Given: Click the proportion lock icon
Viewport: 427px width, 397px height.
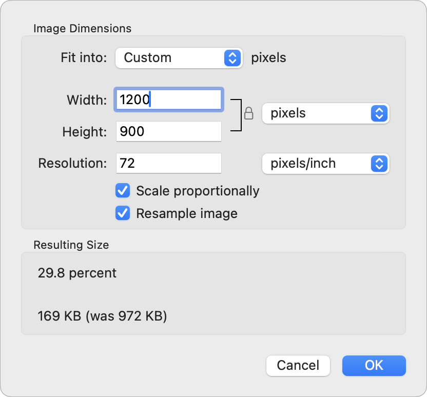Looking at the screenshot, I should (x=249, y=113).
